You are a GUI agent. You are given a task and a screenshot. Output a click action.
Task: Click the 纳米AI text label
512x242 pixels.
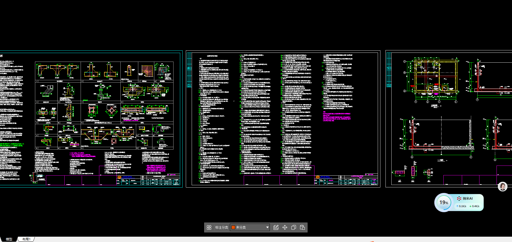468,199
